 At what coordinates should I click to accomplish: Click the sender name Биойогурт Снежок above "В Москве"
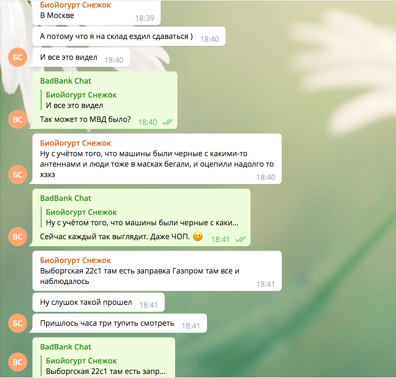(x=75, y=5)
